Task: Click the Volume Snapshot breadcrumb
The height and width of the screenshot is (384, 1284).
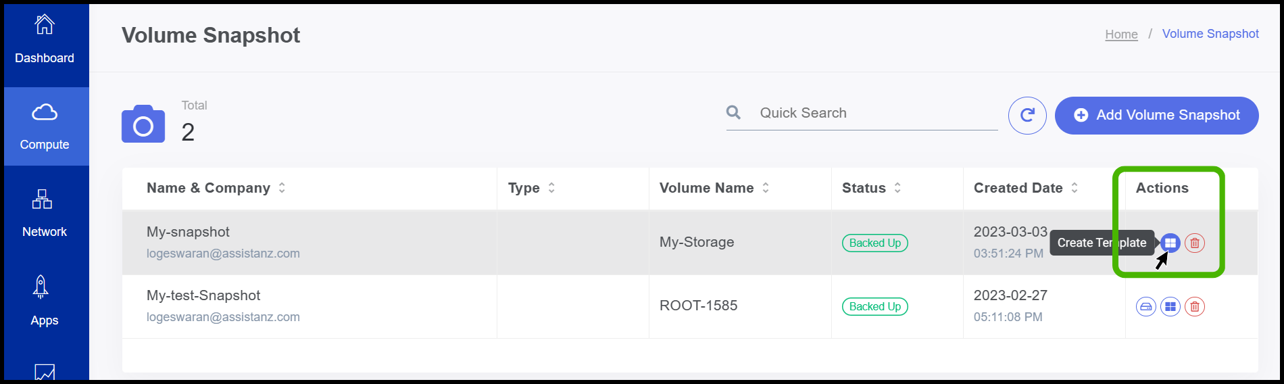Action: point(1210,34)
